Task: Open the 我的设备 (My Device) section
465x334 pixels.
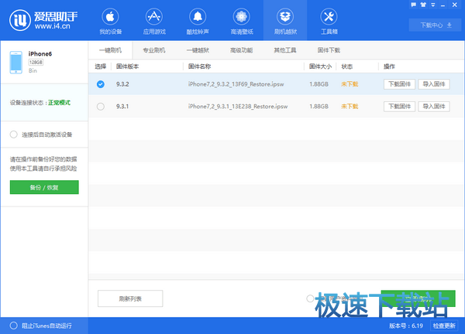Action: tap(110, 22)
